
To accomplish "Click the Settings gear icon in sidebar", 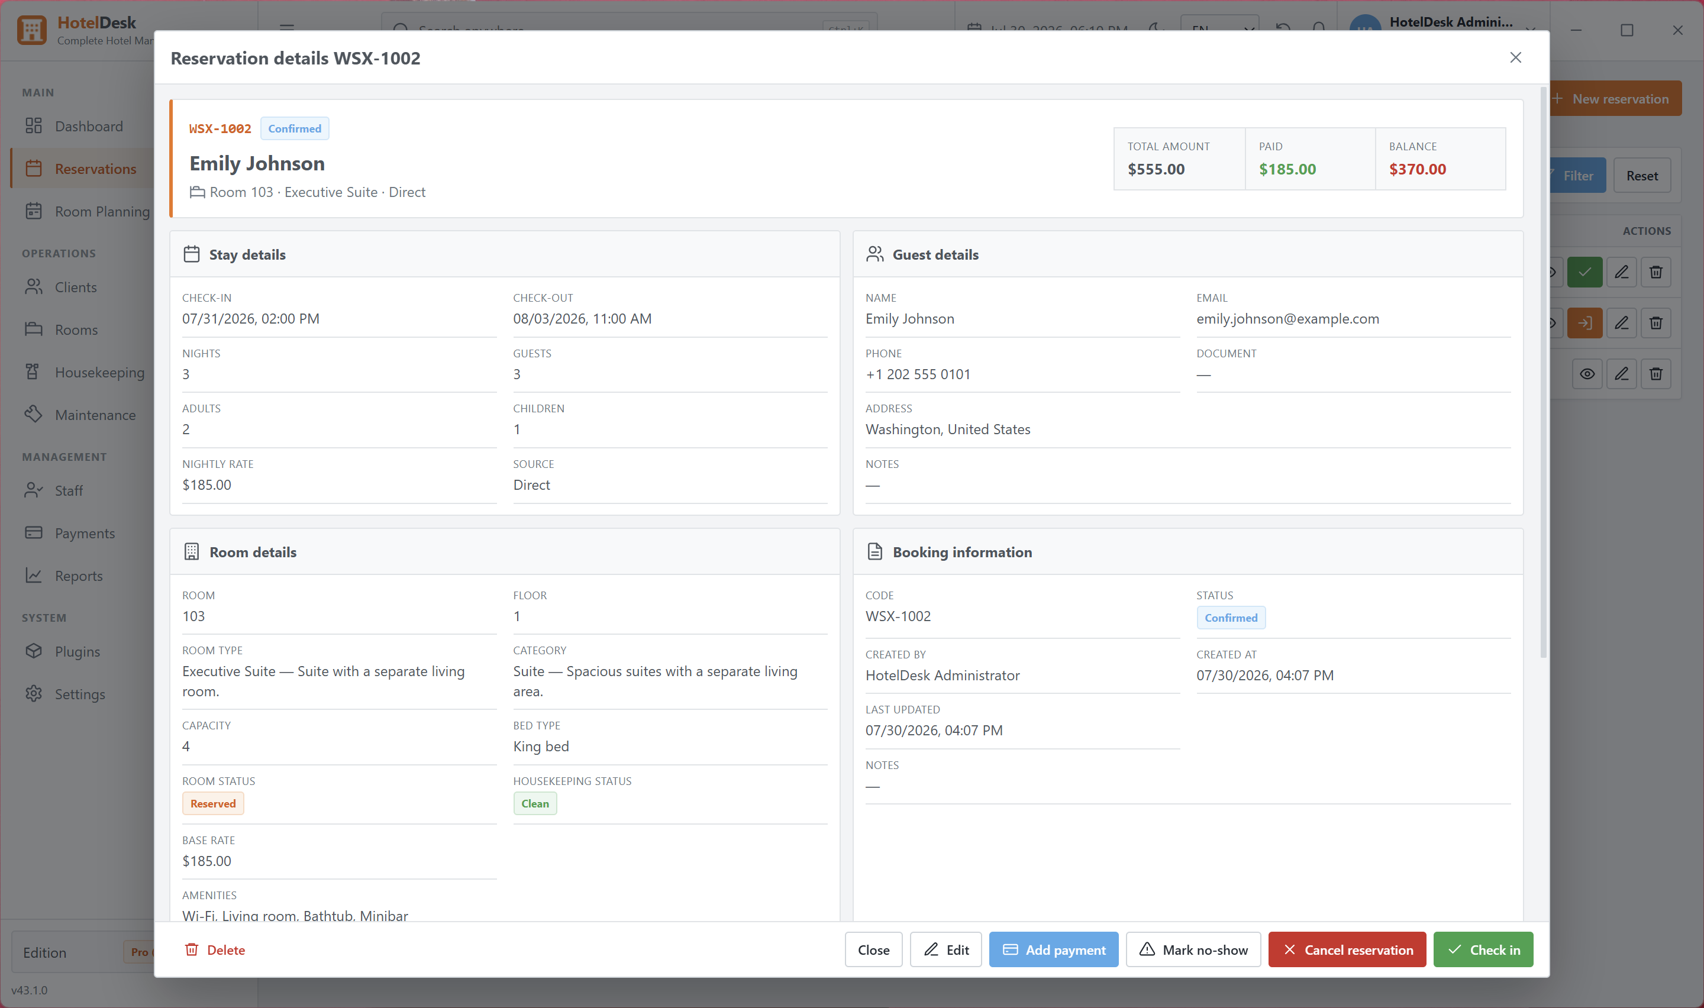I will click(x=33, y=693).
